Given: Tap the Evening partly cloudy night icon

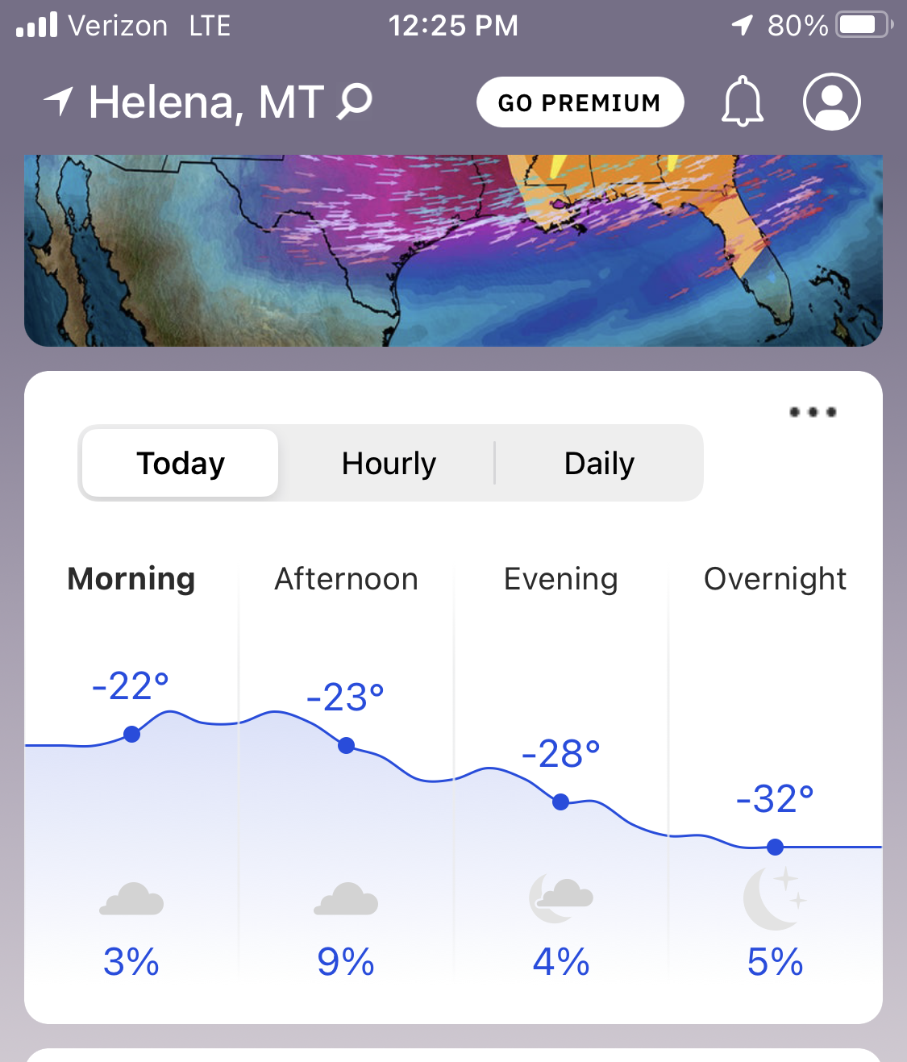Looking at the screenshot, I should (x=560, y=897).
